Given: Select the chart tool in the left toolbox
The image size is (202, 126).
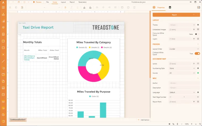Looking at the screenshot, I should pos(3,115).
